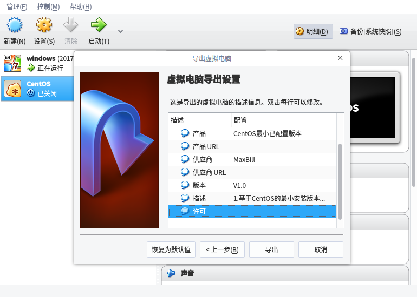The width and height of the screenshot is (417, 297).
Task: Click the bubble icon in the 描述 row
Action: pyautogui.click(x=185, y=198)
